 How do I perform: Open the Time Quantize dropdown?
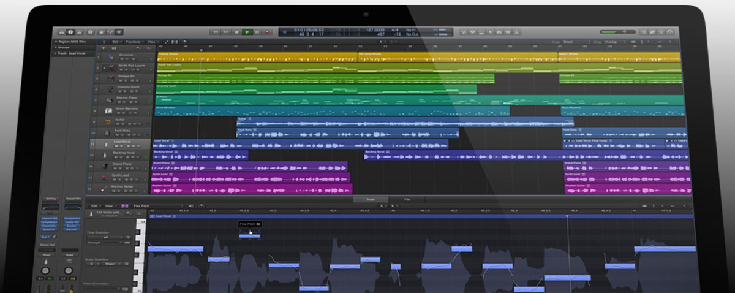tap(105, 237)
